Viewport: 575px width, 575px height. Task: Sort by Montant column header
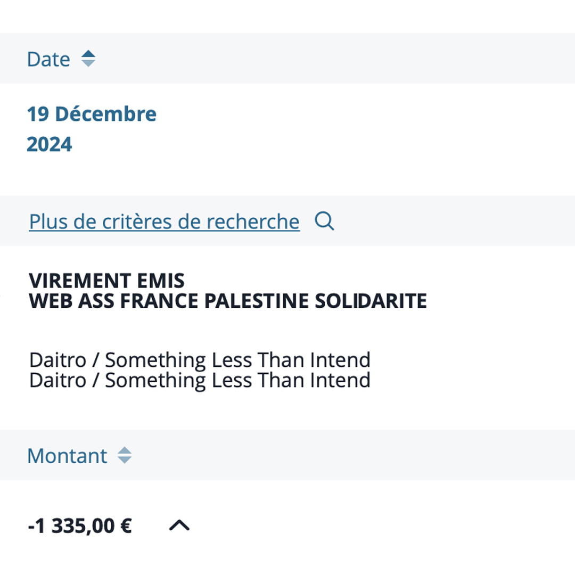click(68, 456)
